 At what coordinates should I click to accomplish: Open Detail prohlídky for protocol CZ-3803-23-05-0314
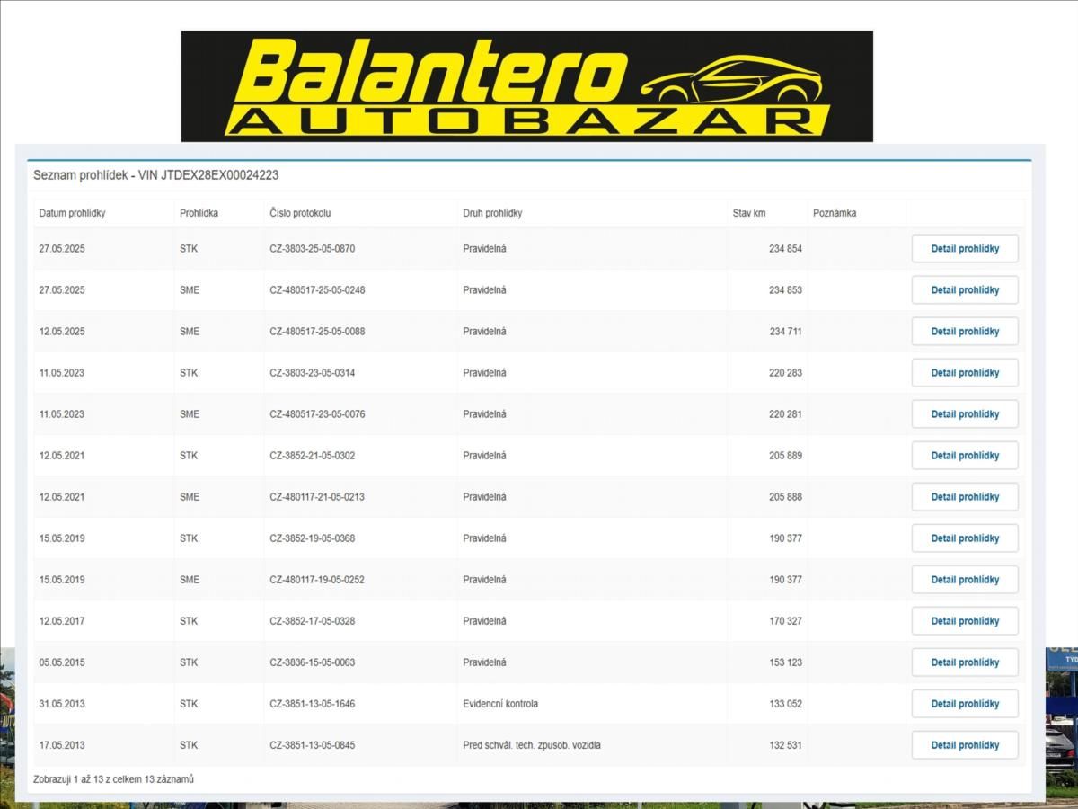click(965, 372)
